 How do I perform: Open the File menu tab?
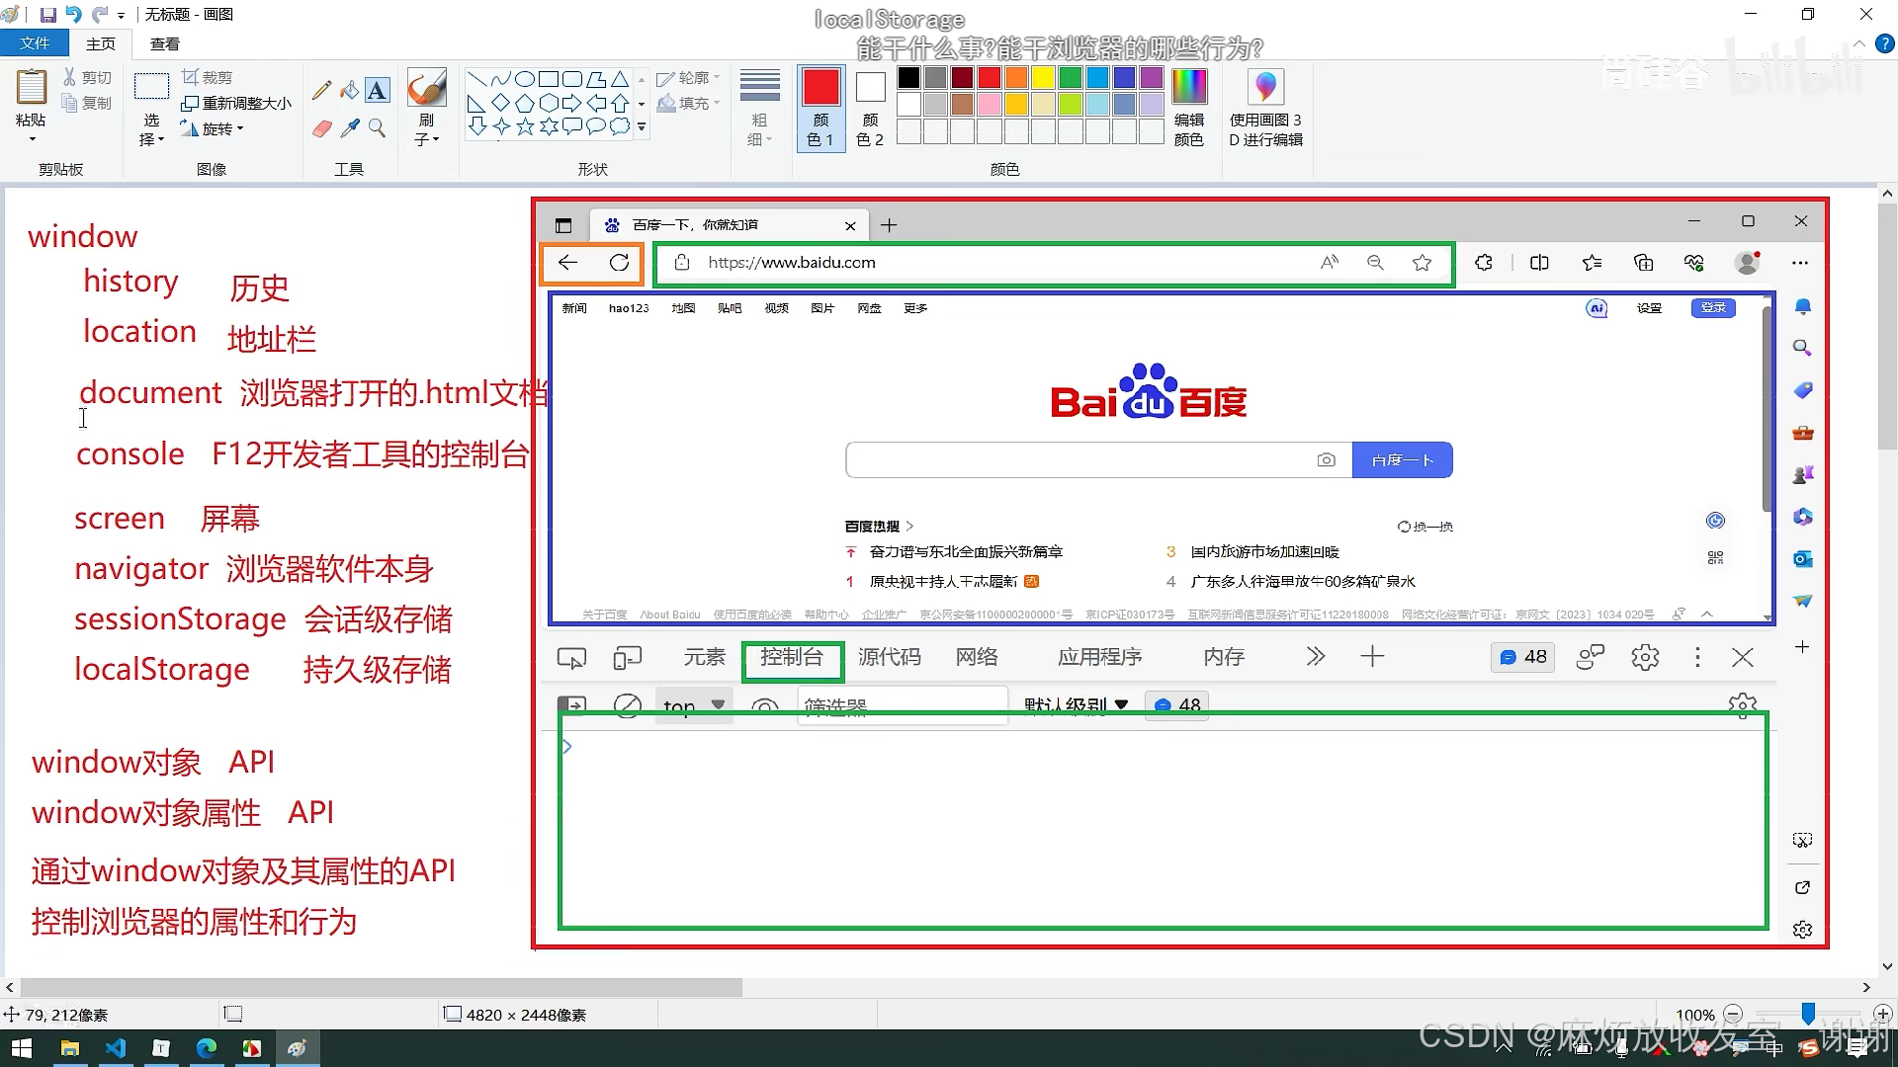click(x=35, y=43)
